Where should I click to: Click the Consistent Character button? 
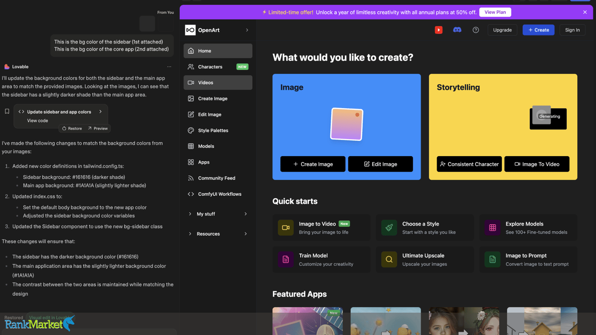point(469,164)
